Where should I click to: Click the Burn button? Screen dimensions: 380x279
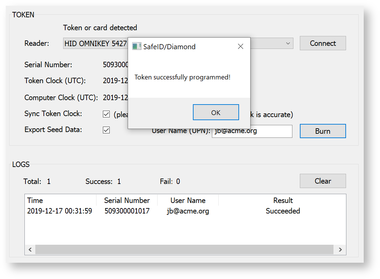(322, 131)
